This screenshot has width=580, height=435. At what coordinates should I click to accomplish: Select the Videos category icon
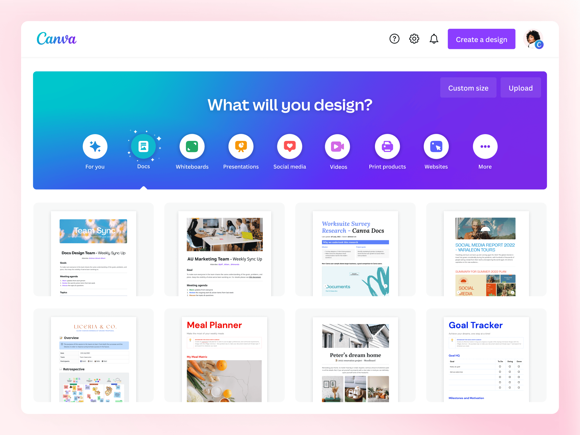click(338, 146)
